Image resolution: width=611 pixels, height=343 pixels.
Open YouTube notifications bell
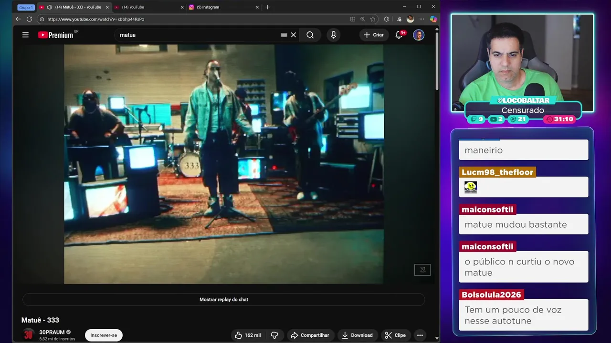tap(399, 35)
